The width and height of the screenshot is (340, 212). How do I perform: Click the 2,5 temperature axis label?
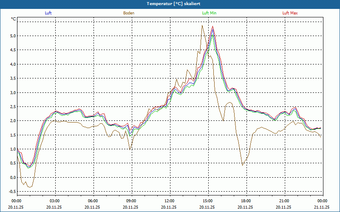(13, 107)
